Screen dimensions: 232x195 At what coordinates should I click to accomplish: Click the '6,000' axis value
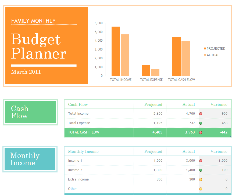pyautogui.click(x=99, y=23)
